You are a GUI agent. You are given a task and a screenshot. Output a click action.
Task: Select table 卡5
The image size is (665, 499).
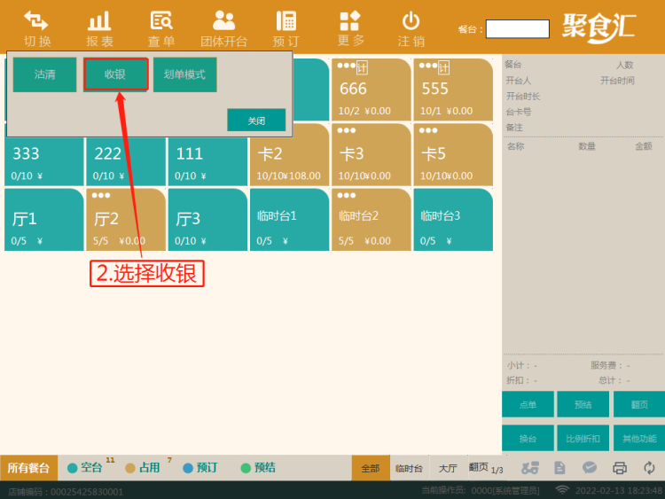[x=453, y=155]
